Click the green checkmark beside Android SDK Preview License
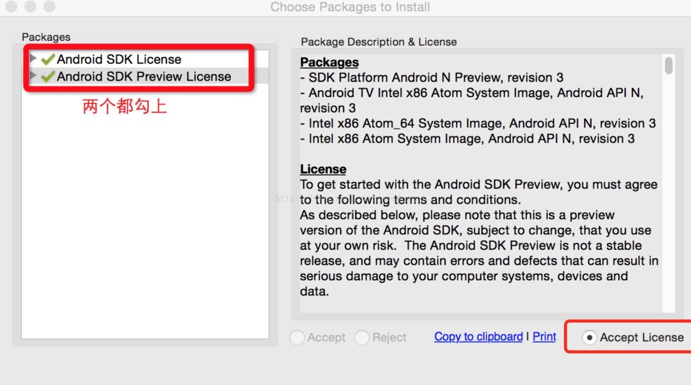691x385 pixels. point(48,77)
